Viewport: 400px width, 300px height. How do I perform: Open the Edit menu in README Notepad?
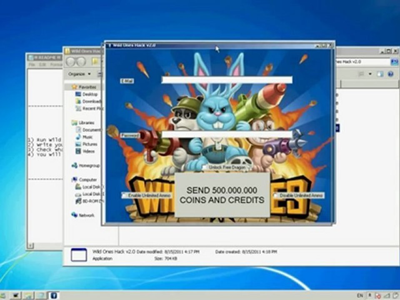click(42, 65)
